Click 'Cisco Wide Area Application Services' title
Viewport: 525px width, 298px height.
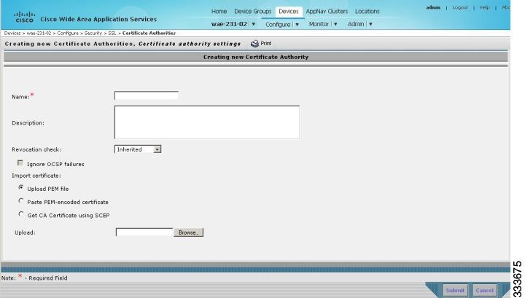(x=98, y=19)
